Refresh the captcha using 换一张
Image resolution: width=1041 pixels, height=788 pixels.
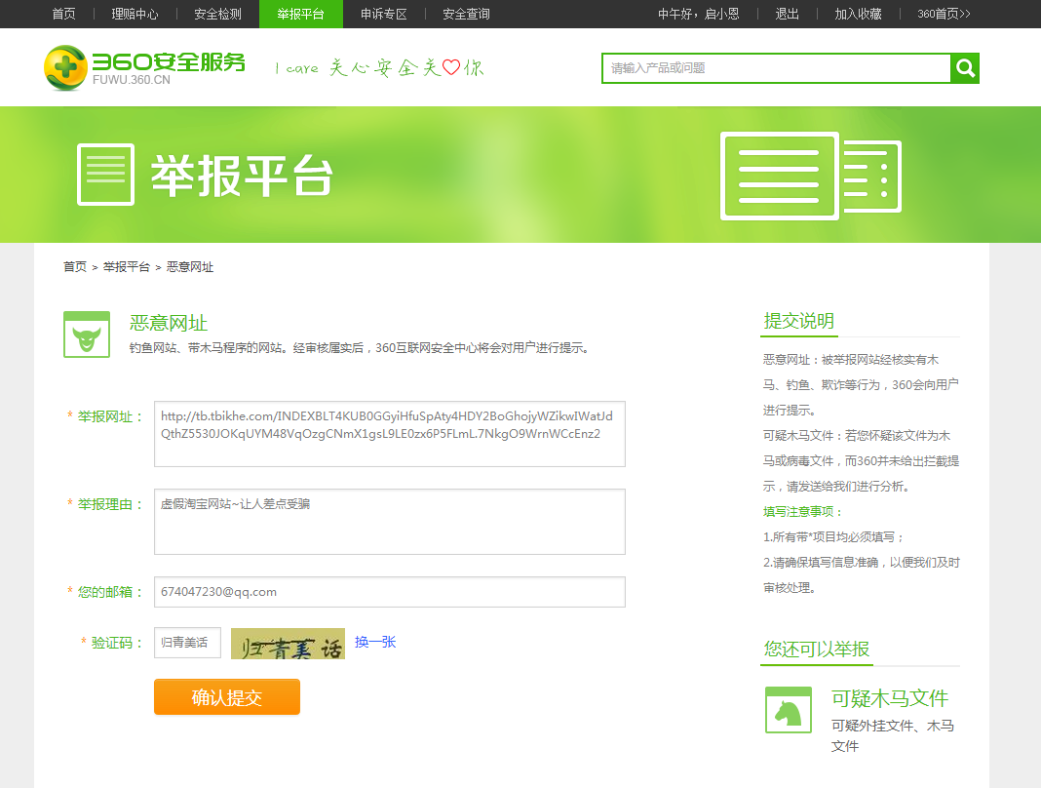pyautogui.click(x=373, y=642)
